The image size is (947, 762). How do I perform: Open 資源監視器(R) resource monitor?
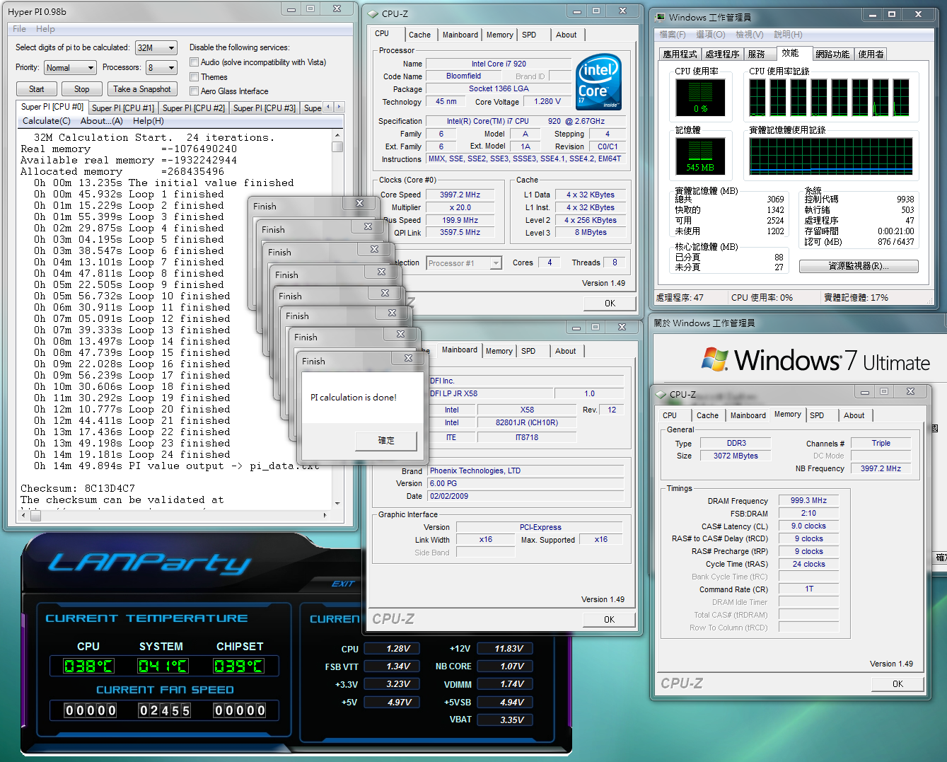pyautogui.click(x=859, y=266)
